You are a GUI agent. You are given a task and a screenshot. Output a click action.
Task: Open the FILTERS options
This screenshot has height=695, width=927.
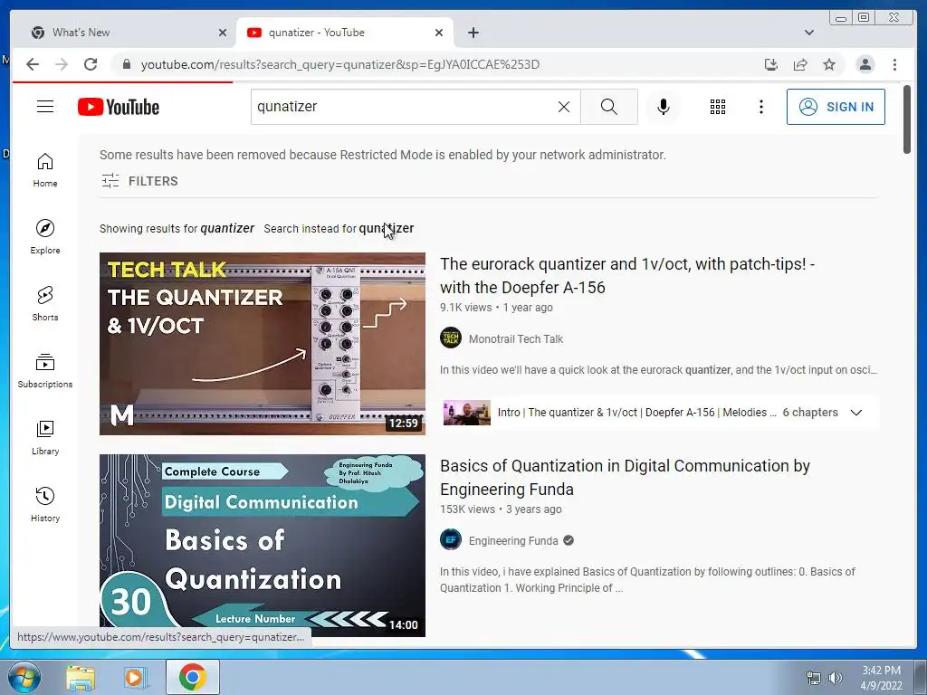click(x=139, y=181)
